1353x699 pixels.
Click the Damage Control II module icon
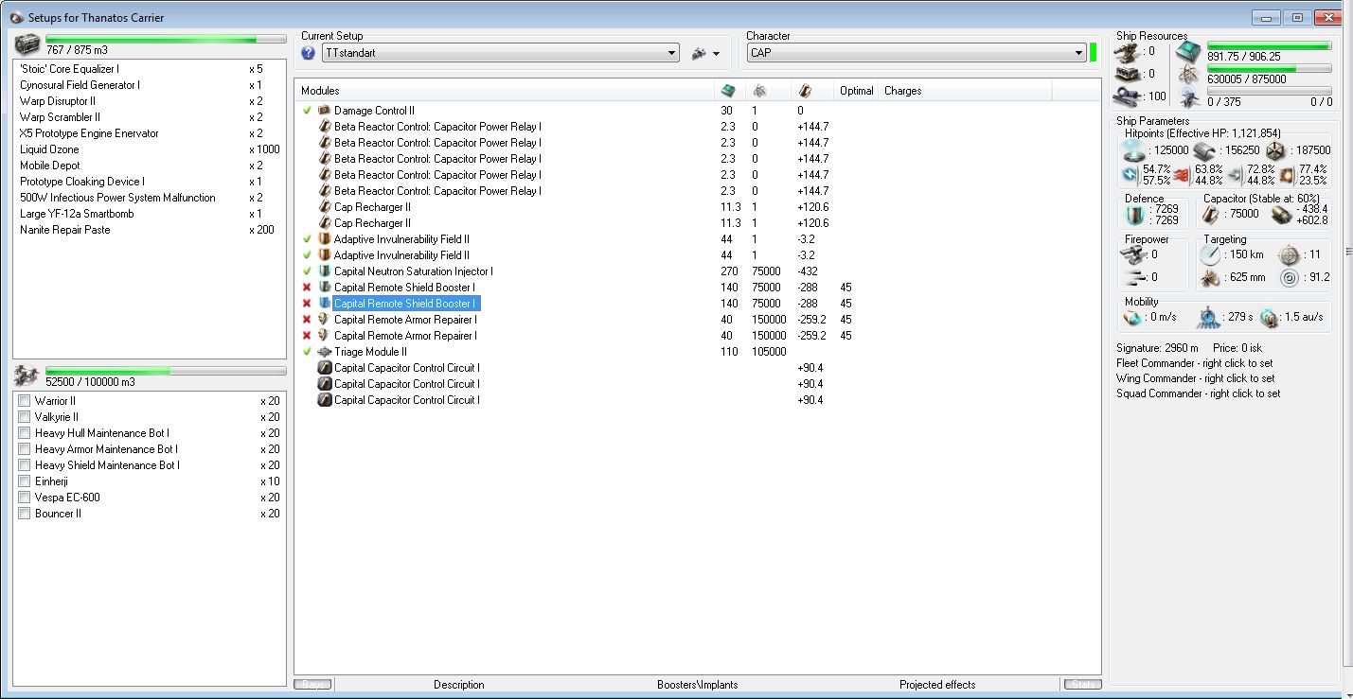click(324, 111)
